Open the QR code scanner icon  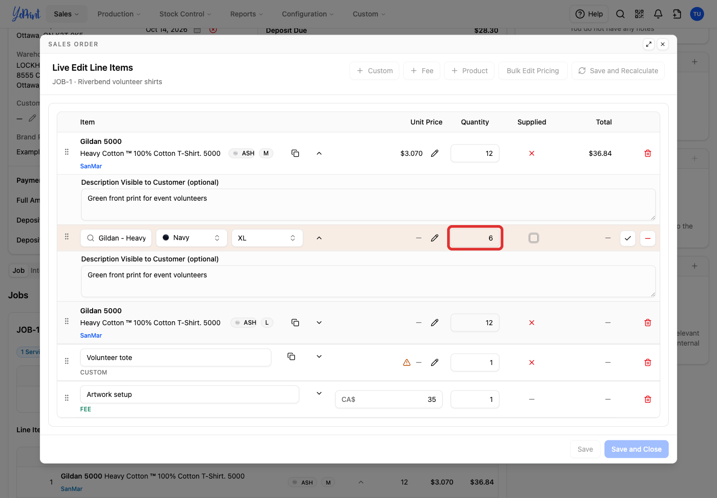[639, 14]
